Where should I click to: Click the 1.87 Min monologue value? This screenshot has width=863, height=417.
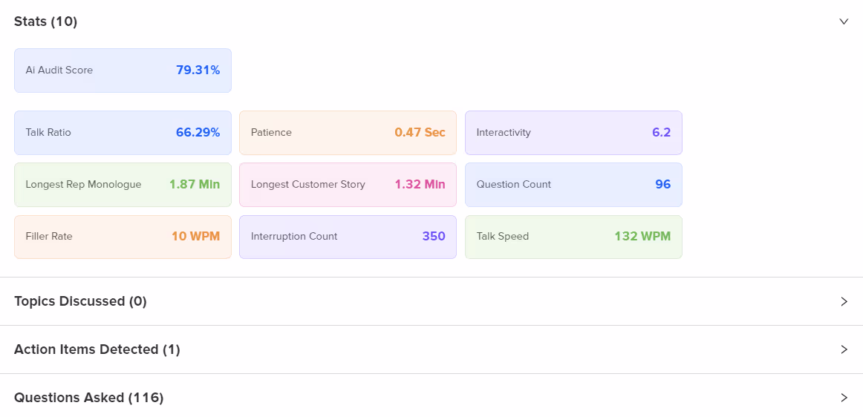tap(195, 184)
